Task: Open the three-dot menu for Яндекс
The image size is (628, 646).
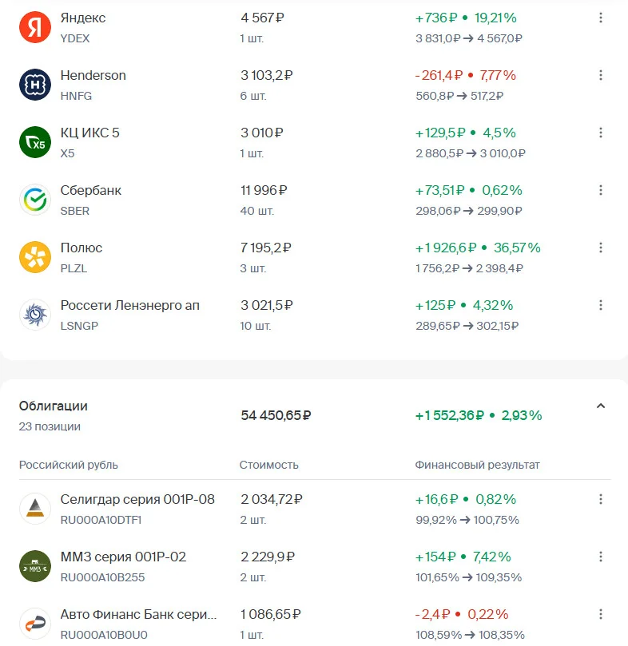Action: click(601, 18)
